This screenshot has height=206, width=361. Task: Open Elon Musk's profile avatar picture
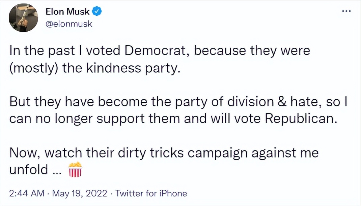[x=23, y=18]
